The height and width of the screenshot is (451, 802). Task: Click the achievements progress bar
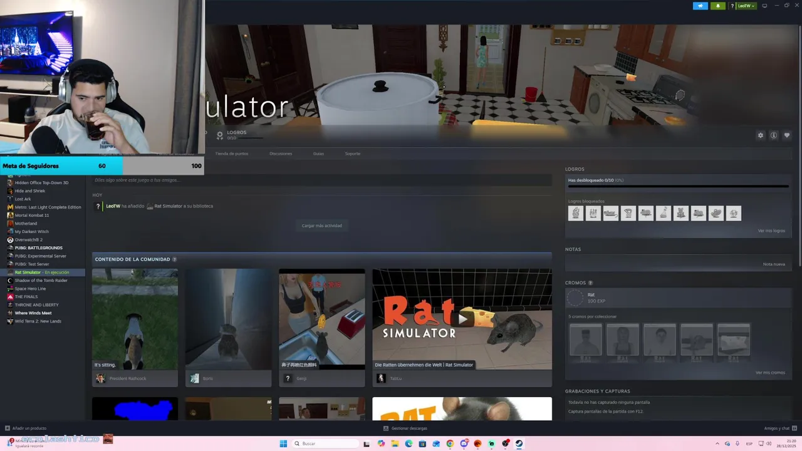tap(678, 186)
